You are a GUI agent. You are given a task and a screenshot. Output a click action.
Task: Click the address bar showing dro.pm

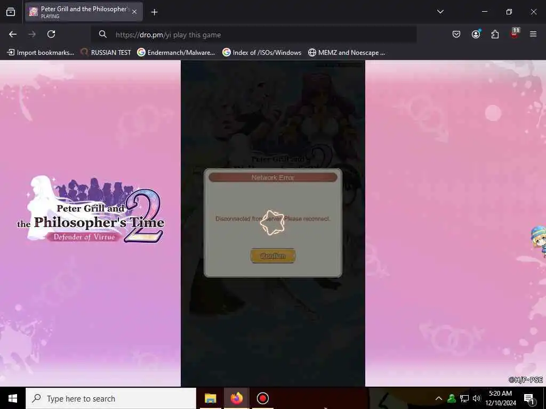pyautogui.click(x=253, y=35)
